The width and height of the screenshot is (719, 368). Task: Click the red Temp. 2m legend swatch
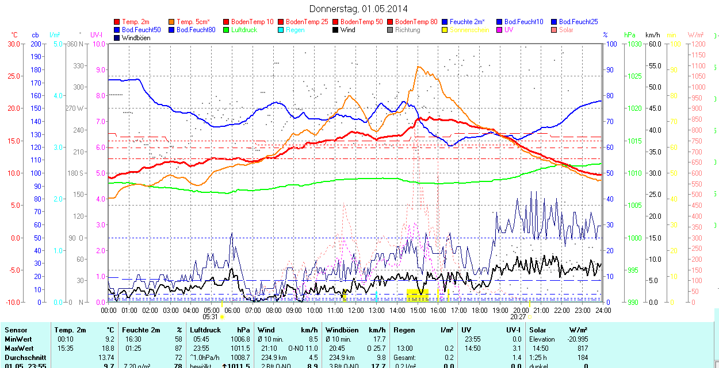(x=117, y=22)
